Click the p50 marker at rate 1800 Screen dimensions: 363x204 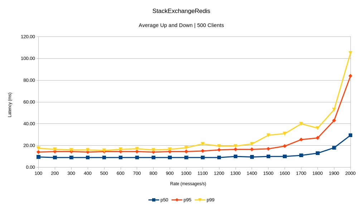click(318, 153)
